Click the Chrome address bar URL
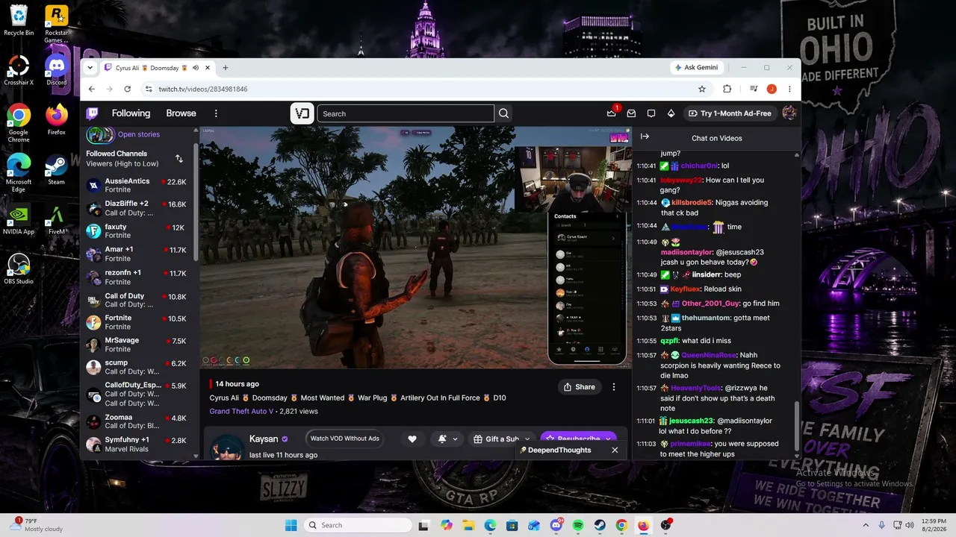956x537 pixels. pos(203,89)
